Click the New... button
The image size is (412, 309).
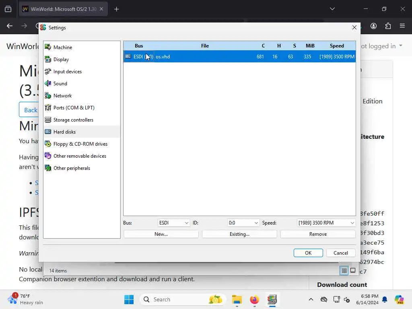[x=161, y=234]
